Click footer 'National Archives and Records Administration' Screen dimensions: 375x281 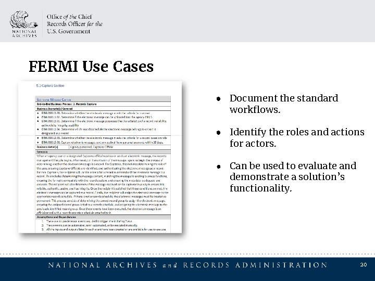(187, 265)
